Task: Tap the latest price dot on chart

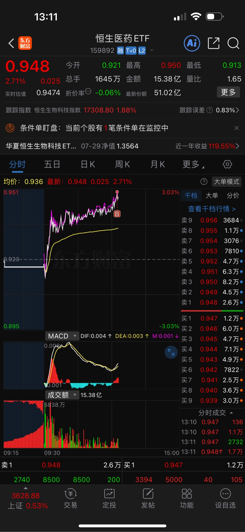Action: [117, 192]
